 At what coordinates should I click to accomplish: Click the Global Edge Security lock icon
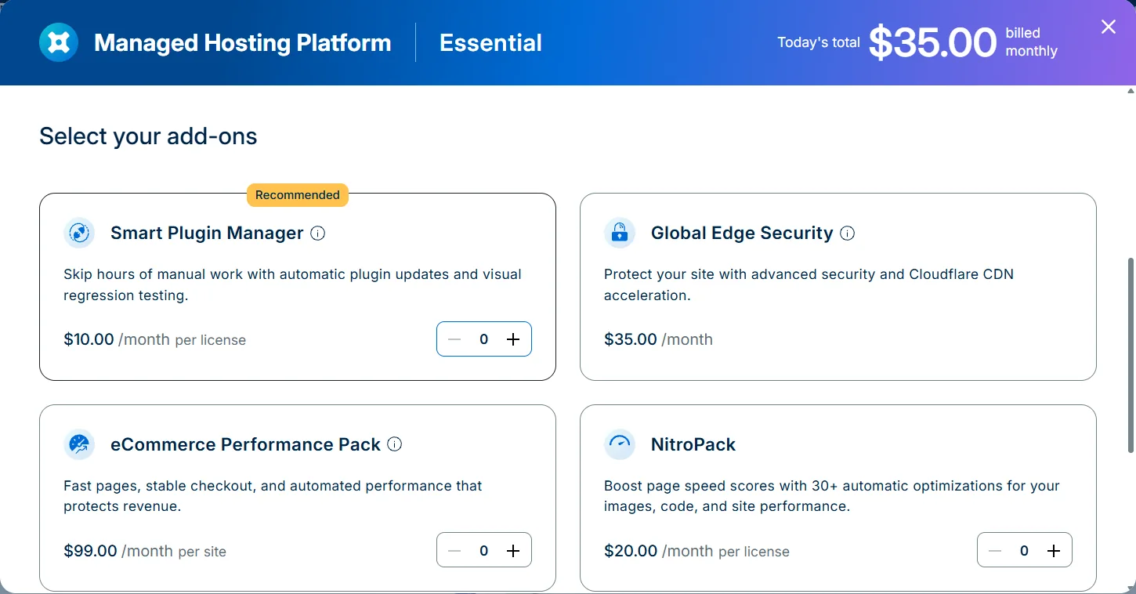[620, 233]
